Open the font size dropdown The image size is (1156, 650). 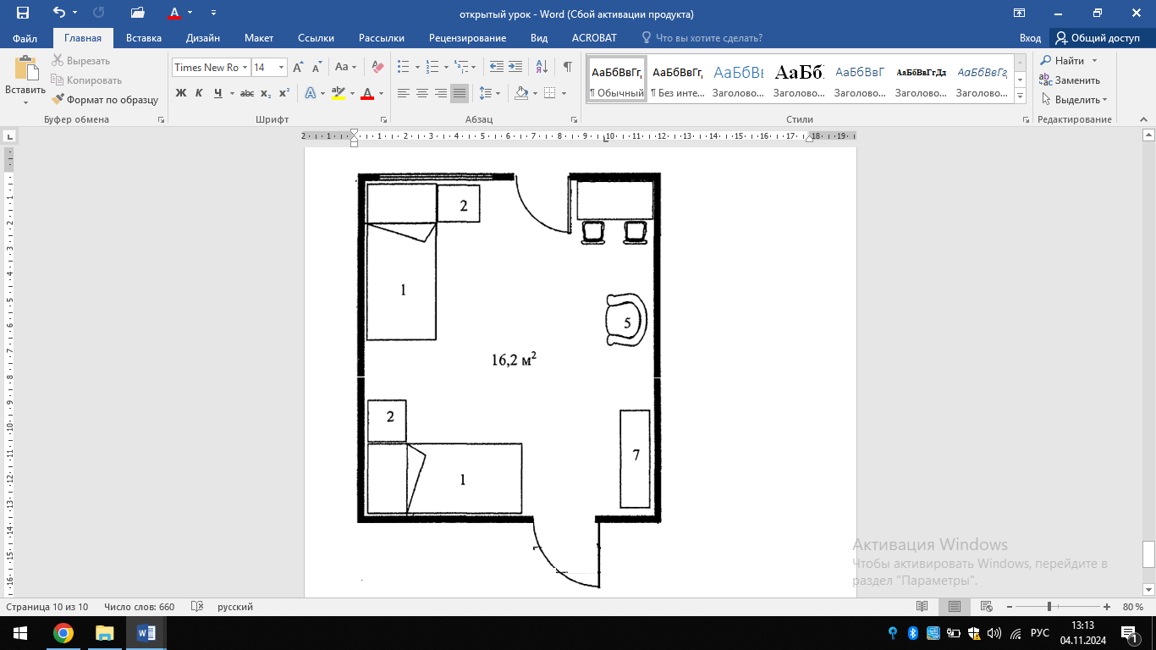(282, 68)
